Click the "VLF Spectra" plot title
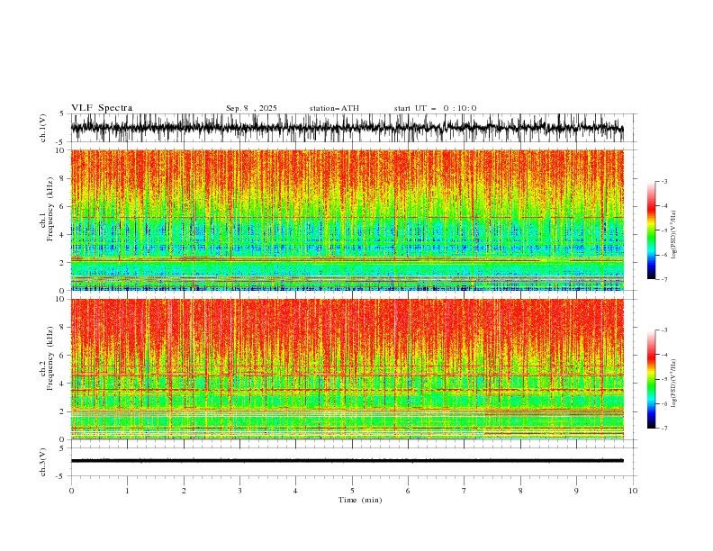Viewport: 713px width, 551px height. [102, 108]
